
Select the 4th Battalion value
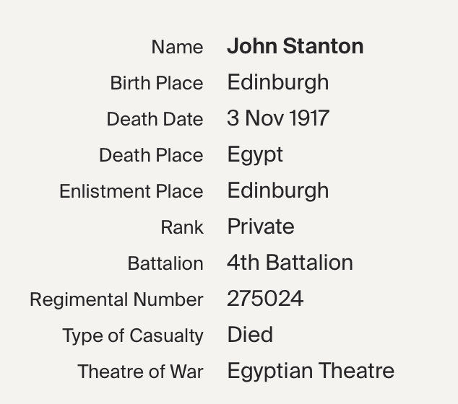[290, 263]
